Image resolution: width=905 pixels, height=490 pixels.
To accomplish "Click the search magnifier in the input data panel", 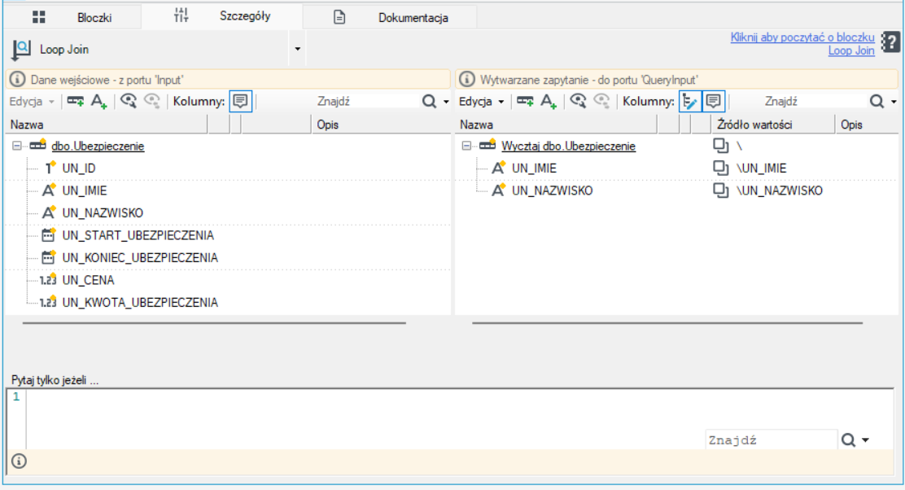I will (429, 102).
